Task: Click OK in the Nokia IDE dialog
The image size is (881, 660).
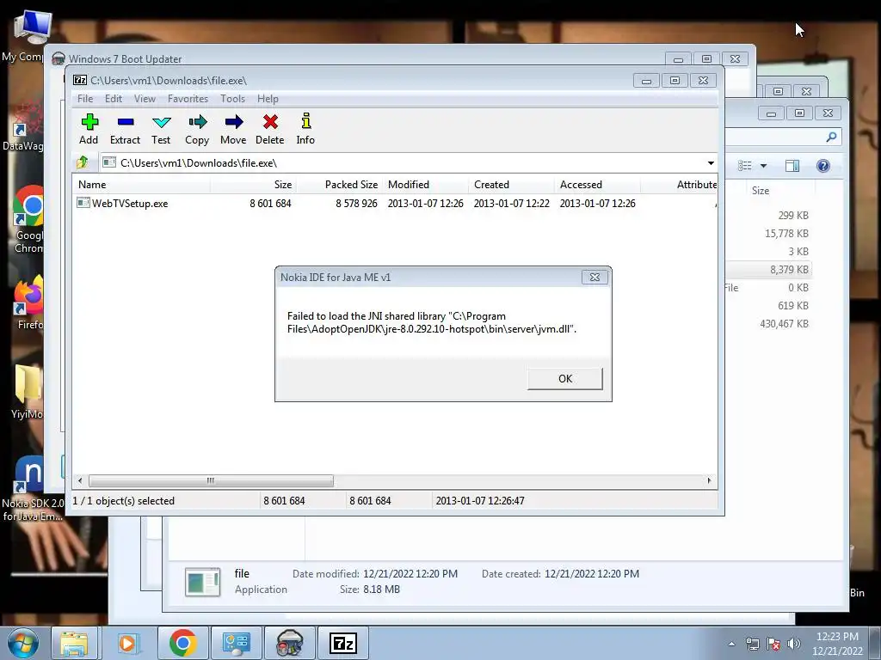Action: point(565,379)
